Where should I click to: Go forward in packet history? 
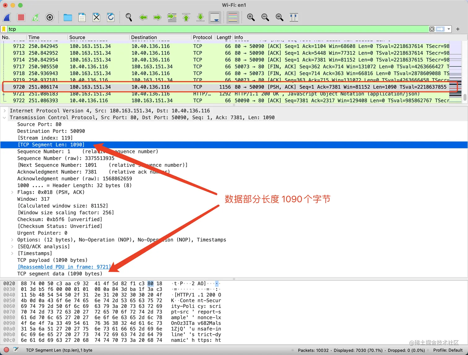[x=158, y=17]
